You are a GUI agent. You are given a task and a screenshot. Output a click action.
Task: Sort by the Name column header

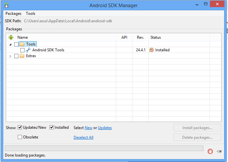[23, 37]
